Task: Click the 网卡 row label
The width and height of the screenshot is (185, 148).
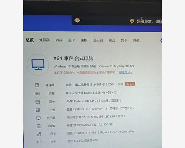Action: [53, 134]
